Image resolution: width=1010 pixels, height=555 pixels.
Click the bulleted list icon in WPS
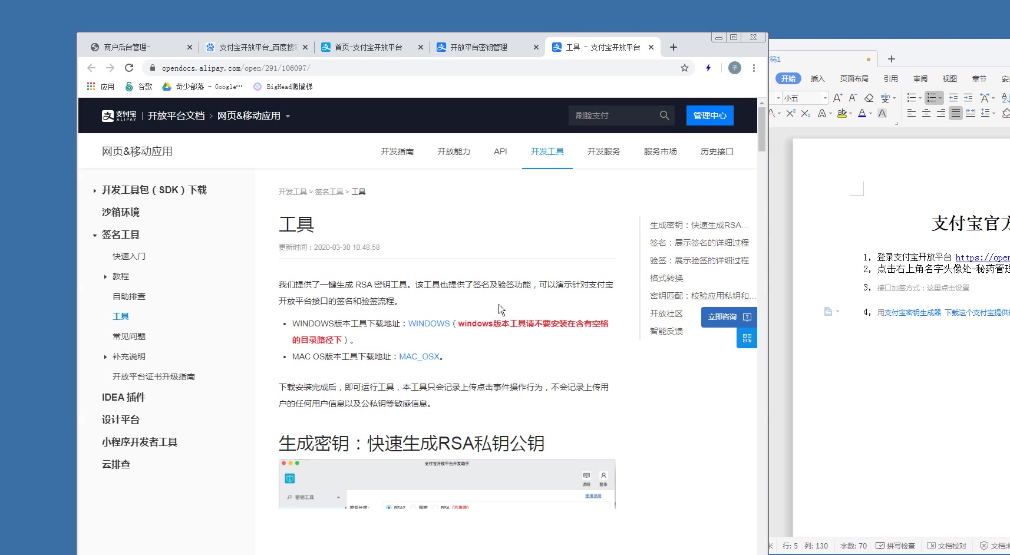point(912,98)
